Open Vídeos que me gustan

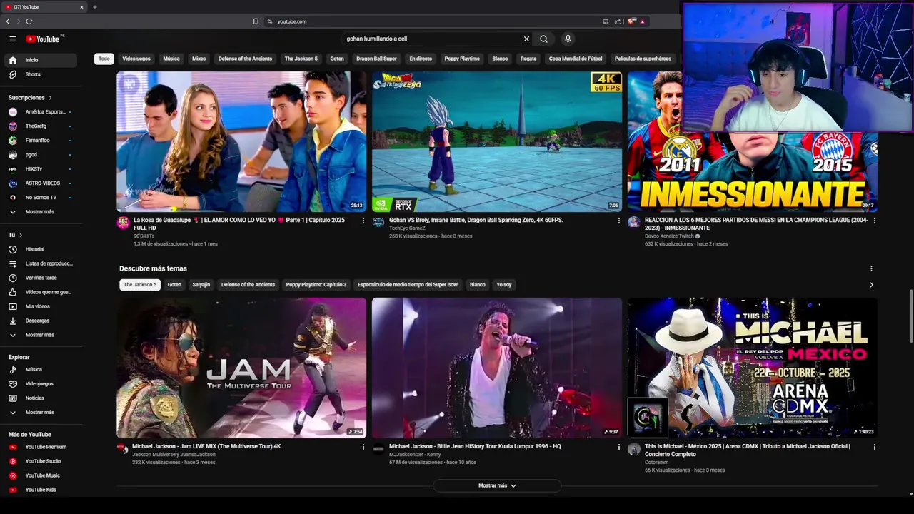point(40,292)
